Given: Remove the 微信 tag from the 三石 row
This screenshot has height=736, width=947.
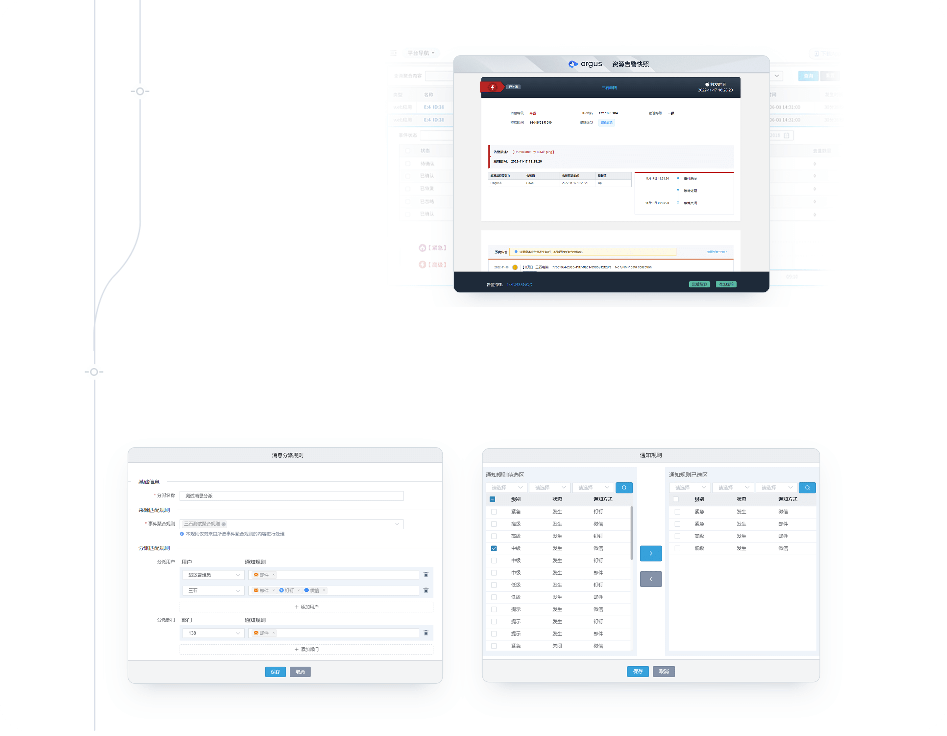Looking at the screenshot, I should point(324,590).
